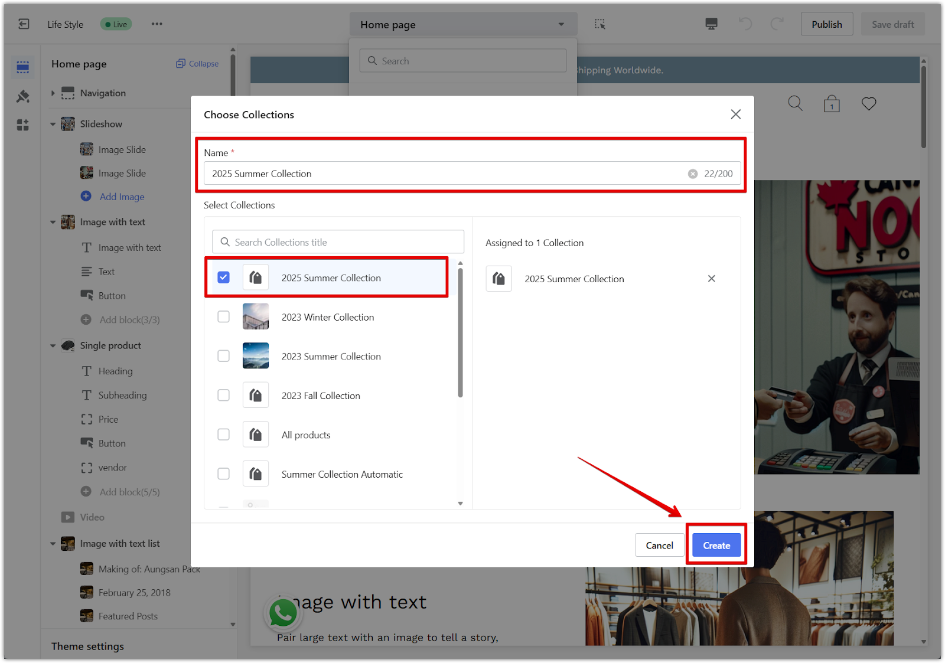Select the Making of: Aungsan Pack item
This screenshot has width=945, height=663.
tap(149, 569)
